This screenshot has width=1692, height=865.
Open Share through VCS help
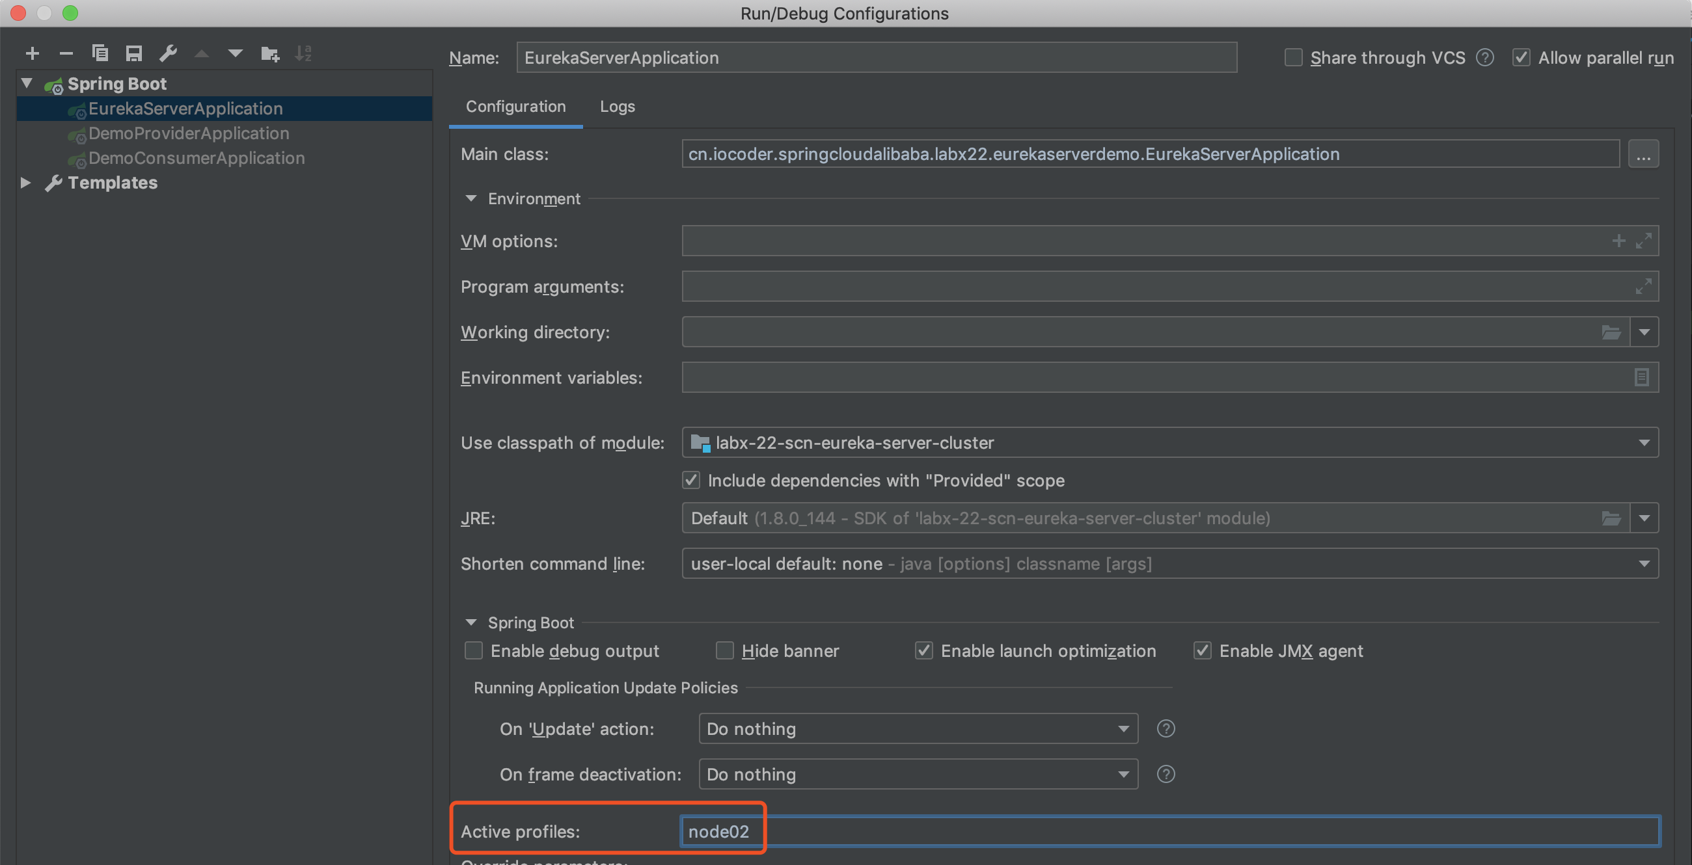click(1485, 58)
